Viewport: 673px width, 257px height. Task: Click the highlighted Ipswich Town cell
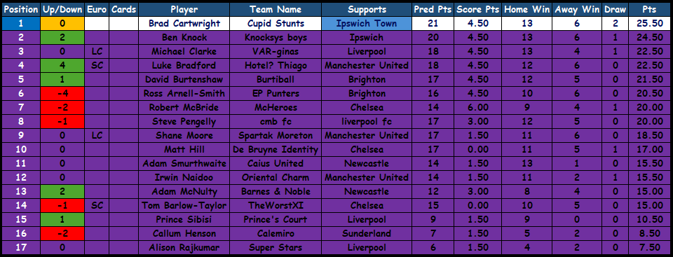point(367,24)
